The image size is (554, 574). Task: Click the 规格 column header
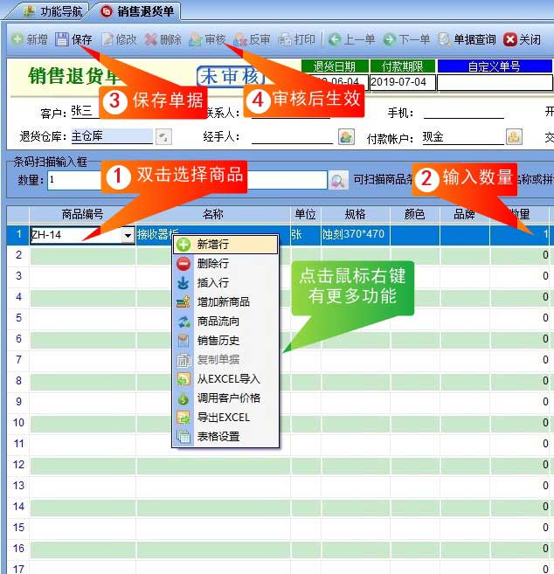[355, 215]
